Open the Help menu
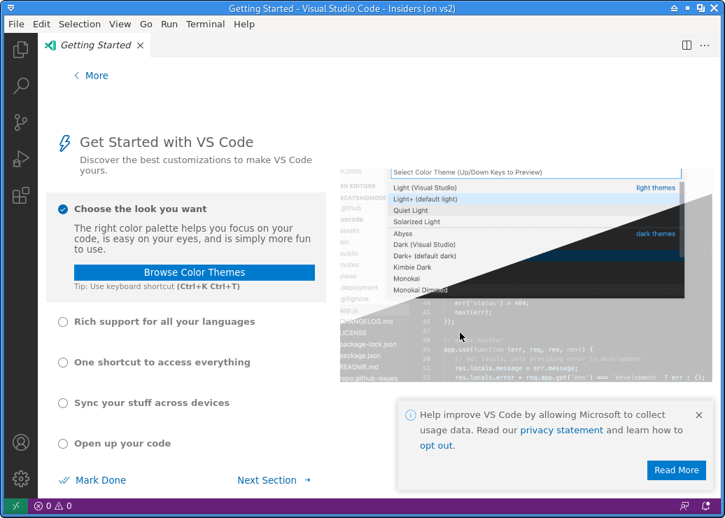 tap(244, 24)
